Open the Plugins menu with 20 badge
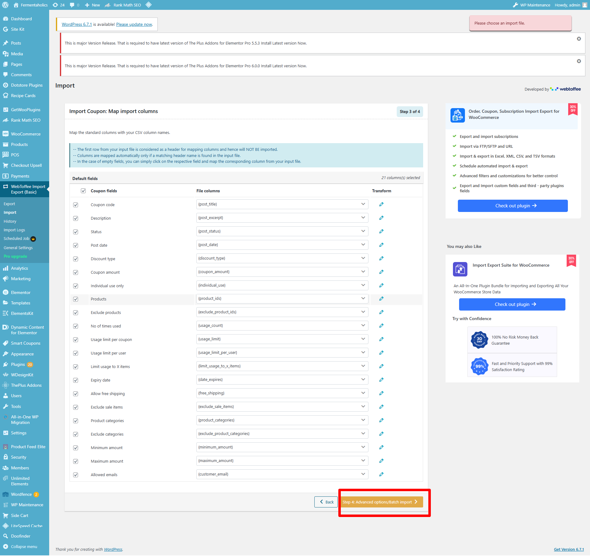The image size is (590, 556). click(25, 365)
